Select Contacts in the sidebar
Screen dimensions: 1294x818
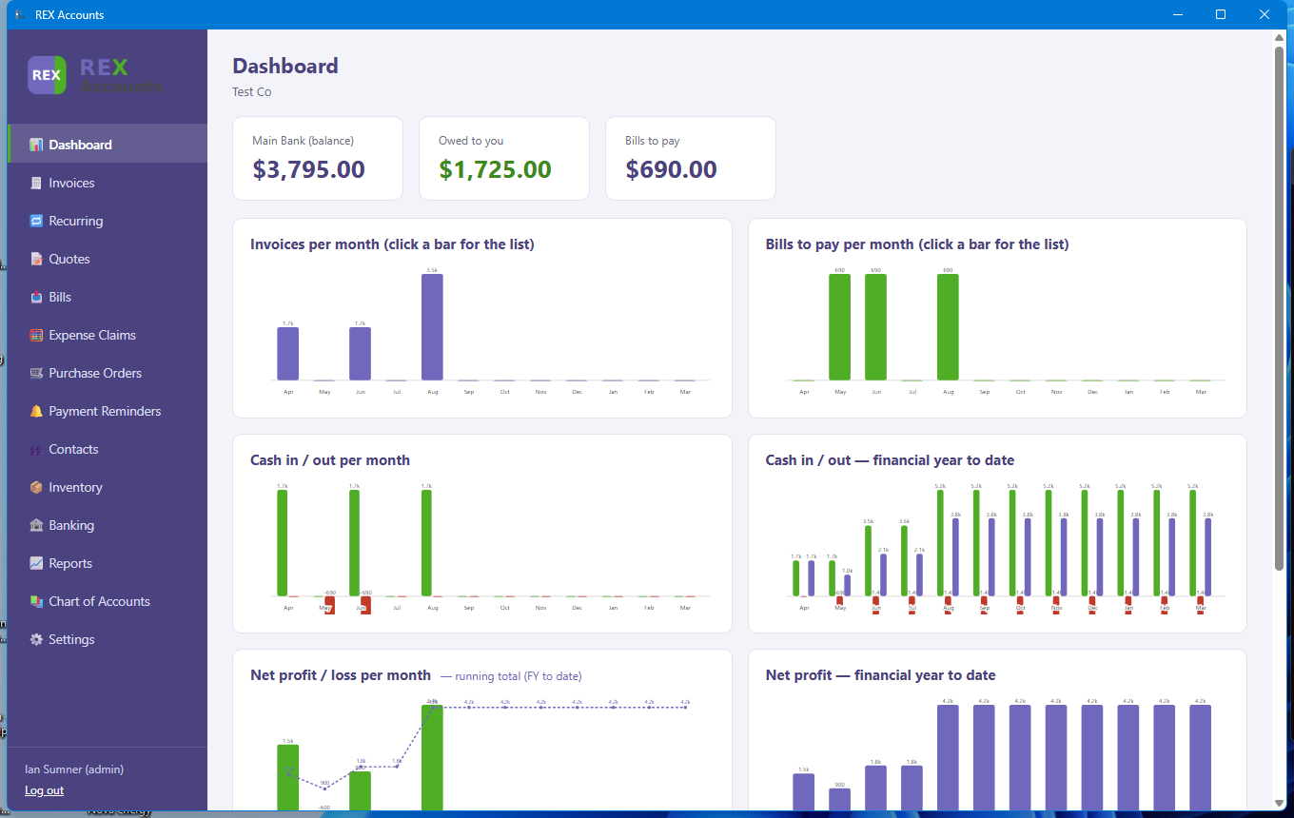coord(108,449)
